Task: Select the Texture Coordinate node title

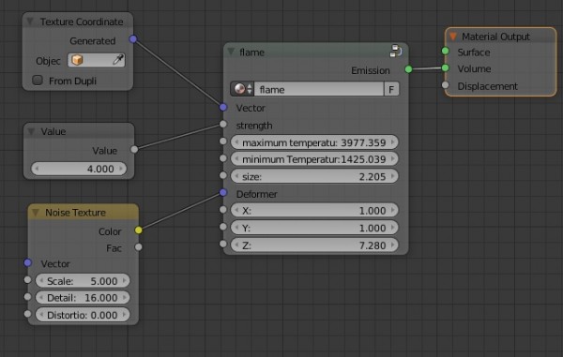Action: [82, 22]
